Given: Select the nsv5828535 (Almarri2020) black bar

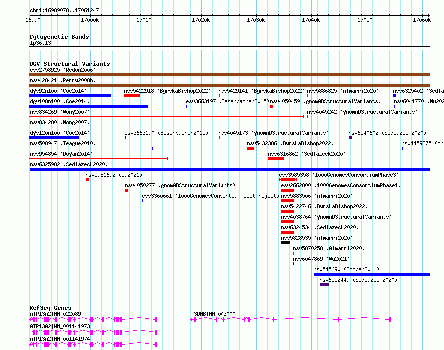Looking at the screenshot, I should [286, 243].
